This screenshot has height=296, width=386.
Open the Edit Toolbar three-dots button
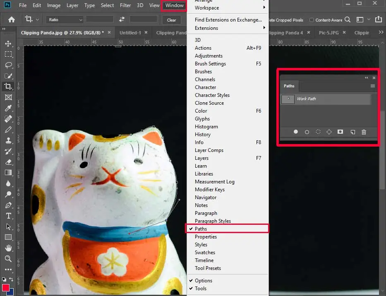click(8, 270)
